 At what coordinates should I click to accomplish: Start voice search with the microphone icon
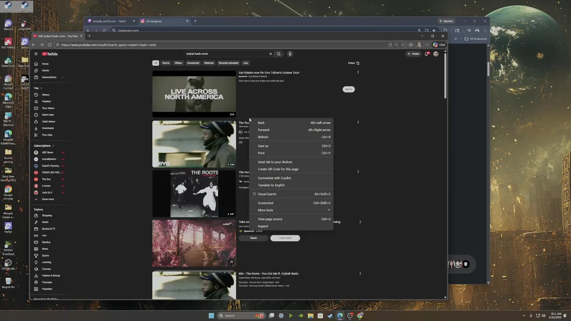[290, 54]
